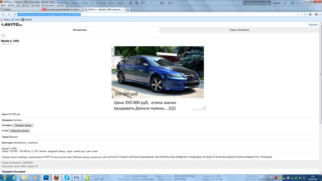This screenshot has width=322, height=181.
Task: Click the page vertical scrollbar thumb
Action: 321,74
